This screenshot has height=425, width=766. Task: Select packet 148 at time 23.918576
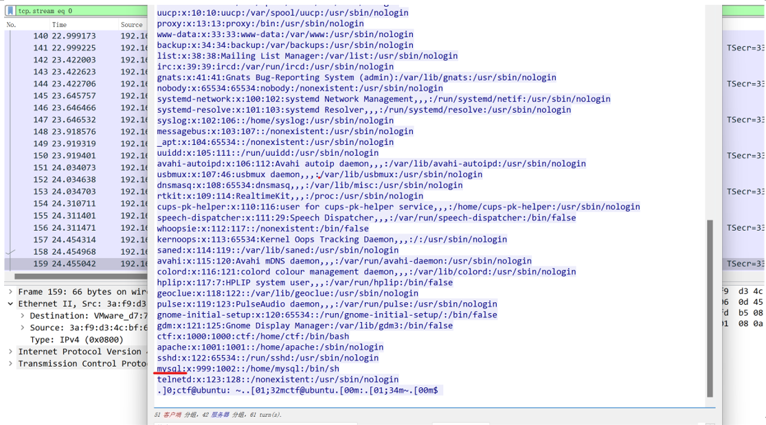[76, 131]
